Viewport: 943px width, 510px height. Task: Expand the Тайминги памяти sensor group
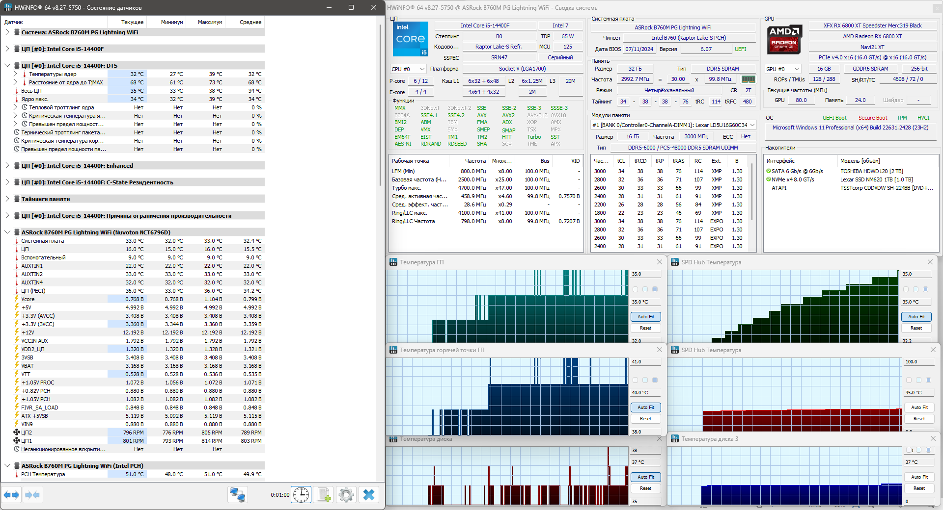tap(7, 199)
